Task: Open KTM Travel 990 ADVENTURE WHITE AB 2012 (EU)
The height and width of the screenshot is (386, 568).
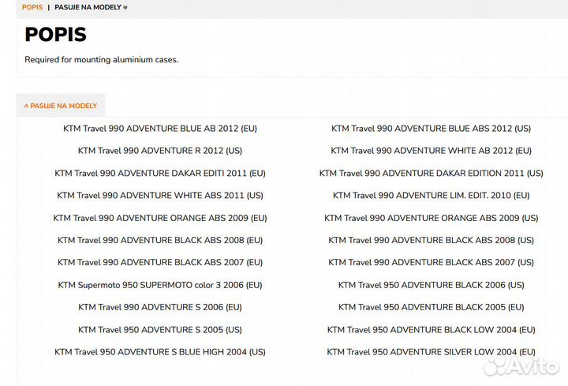Action: (x=431, y=151)
